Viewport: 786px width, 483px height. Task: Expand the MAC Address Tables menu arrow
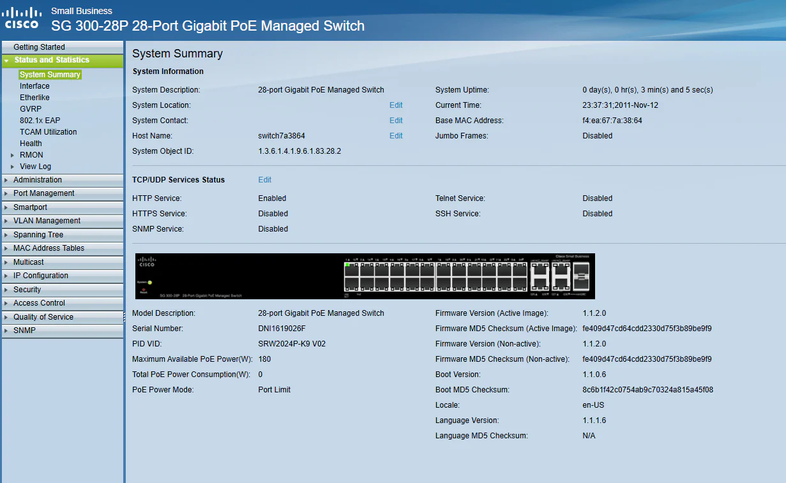(x=6, y=248)
